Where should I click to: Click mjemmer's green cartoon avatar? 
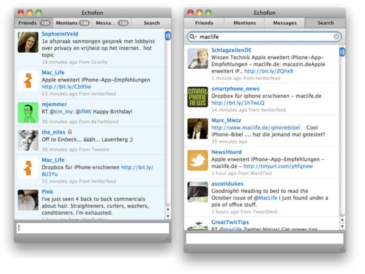click(x=28, y=112)
